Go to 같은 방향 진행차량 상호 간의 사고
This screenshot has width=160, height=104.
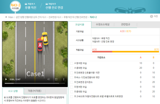[x=31, y=17]
